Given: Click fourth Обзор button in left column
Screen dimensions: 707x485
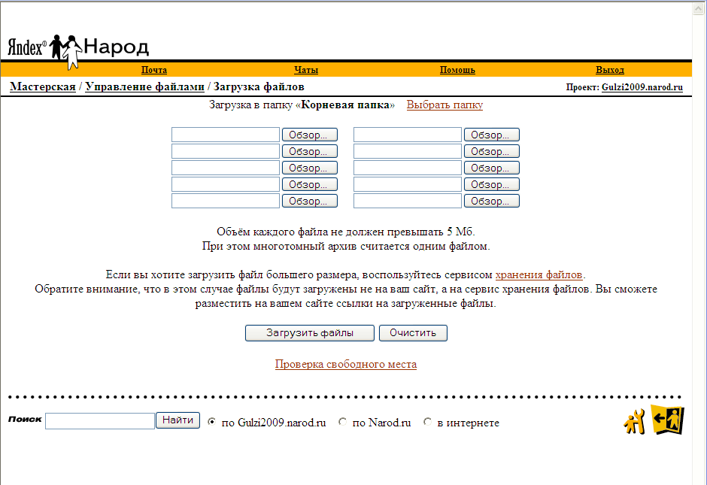Looking at the screenshot, I should (x=310, y=184).
